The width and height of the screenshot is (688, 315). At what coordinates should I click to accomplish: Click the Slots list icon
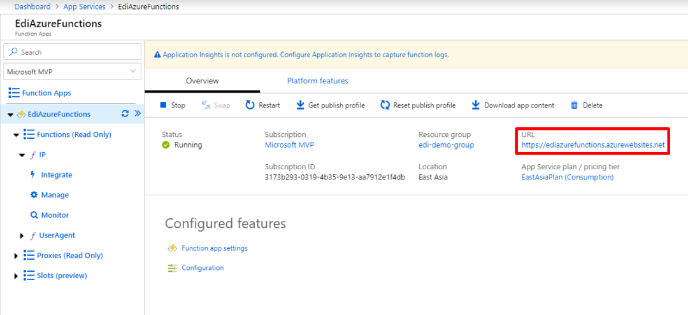29,276
